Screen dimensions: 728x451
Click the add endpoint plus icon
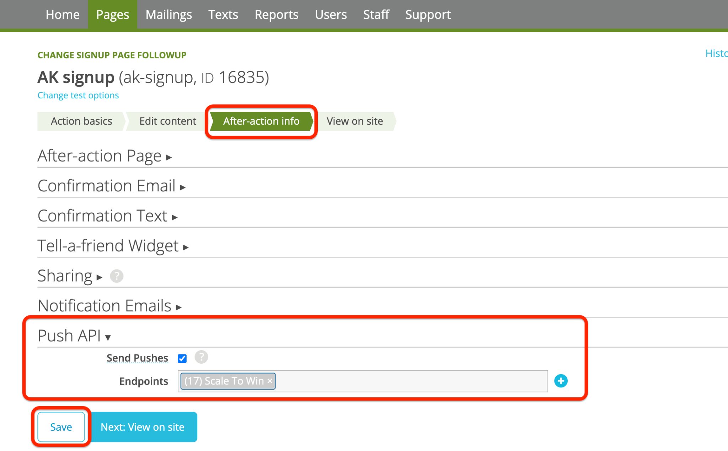click(561, 381)
